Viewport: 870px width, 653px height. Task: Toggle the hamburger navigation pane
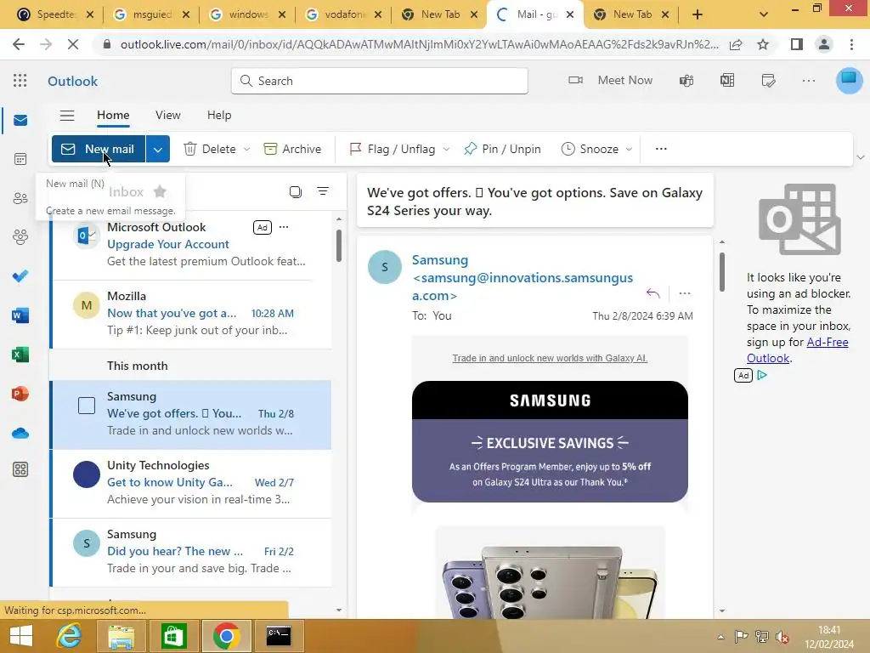(67, 116)
